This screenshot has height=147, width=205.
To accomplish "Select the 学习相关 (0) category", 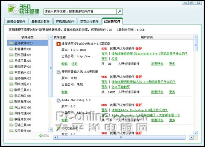I will click(28, 96).
